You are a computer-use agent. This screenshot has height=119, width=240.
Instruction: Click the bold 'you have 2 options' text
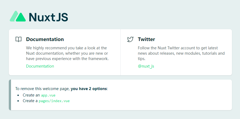(89, 89)
